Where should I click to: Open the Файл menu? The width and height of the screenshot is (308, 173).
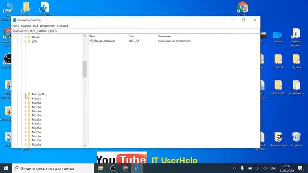(15, 26)
